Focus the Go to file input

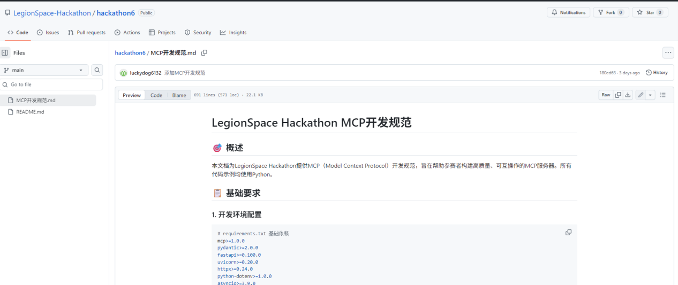51,84
